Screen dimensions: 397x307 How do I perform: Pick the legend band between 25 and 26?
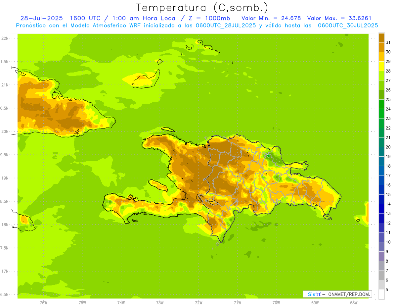point(381,95)
